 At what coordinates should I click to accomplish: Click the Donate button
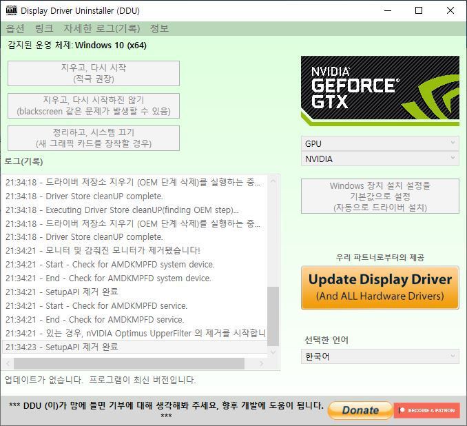click(x=360, y=410)
